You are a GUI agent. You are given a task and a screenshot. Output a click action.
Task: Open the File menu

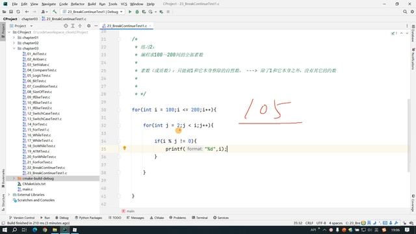click(14, 4)
